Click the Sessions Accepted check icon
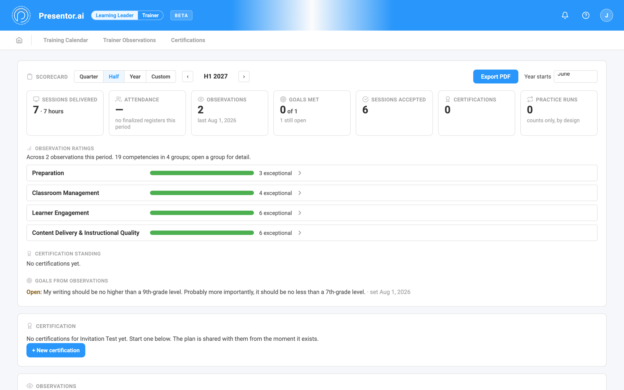 point(365,99)
